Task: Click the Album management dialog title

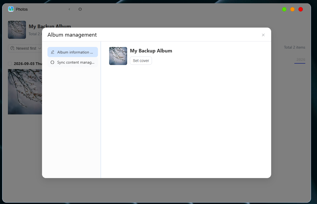Action: [72, 35]
